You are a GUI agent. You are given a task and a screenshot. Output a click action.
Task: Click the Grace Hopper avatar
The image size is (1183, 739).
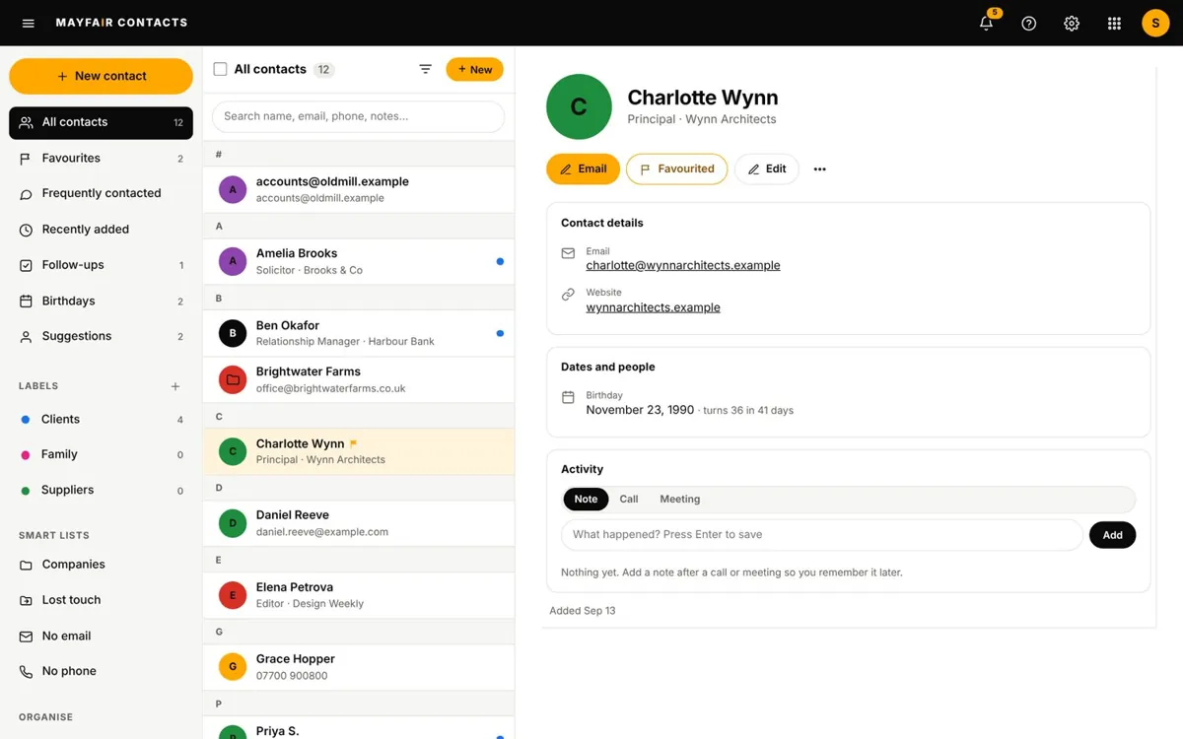pyautogui.click(x=233, y=666)
